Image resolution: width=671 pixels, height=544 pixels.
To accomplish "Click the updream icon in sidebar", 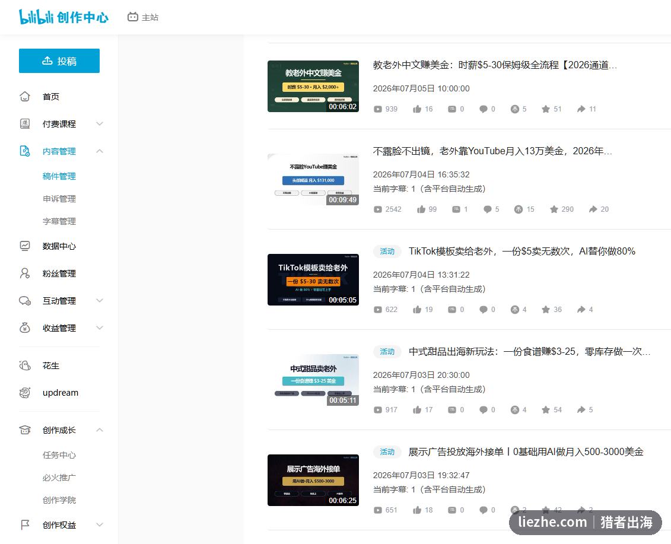I will click(x=25, y=393).
